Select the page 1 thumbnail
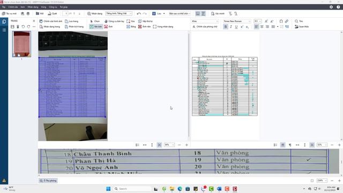343x193 pixels. tap(21, 44)
